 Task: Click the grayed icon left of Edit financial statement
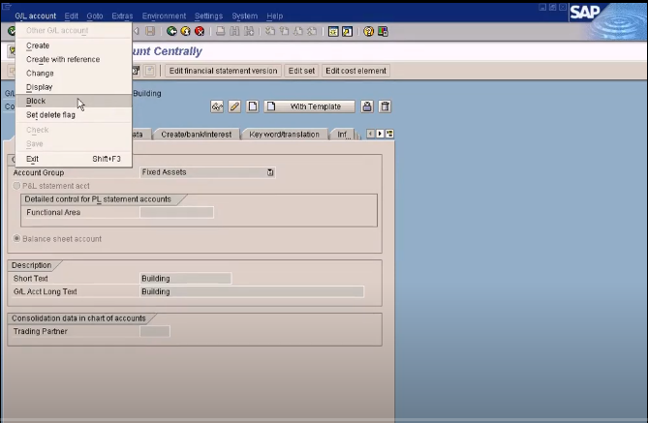149,71
